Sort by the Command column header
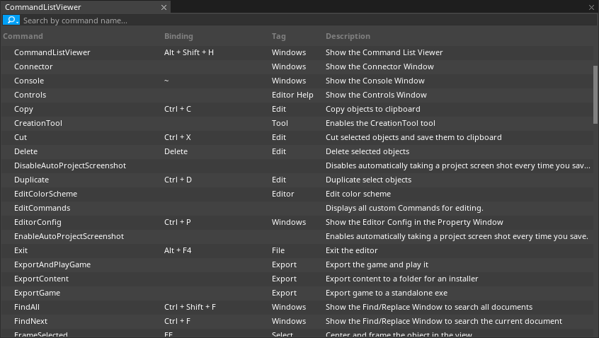 pos(23,36)
